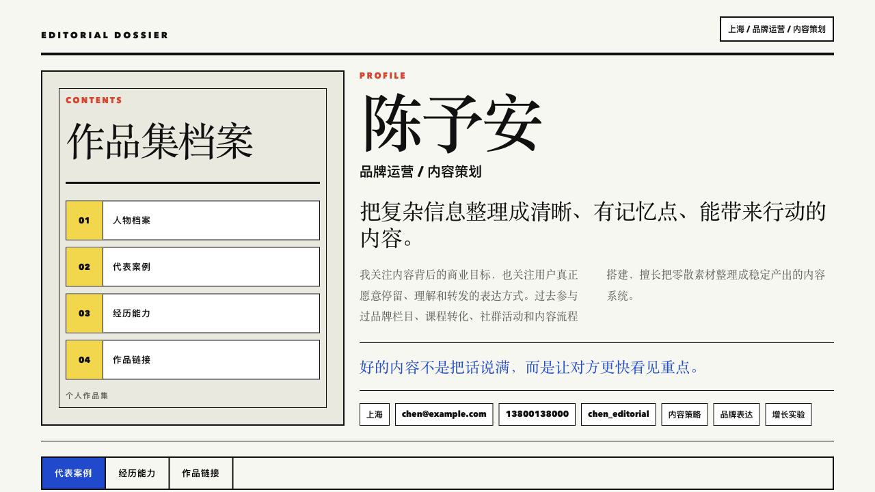Screen dimensions: 875x492
Task: Click the red PROFILE label
Action: (x=383, y=76)
